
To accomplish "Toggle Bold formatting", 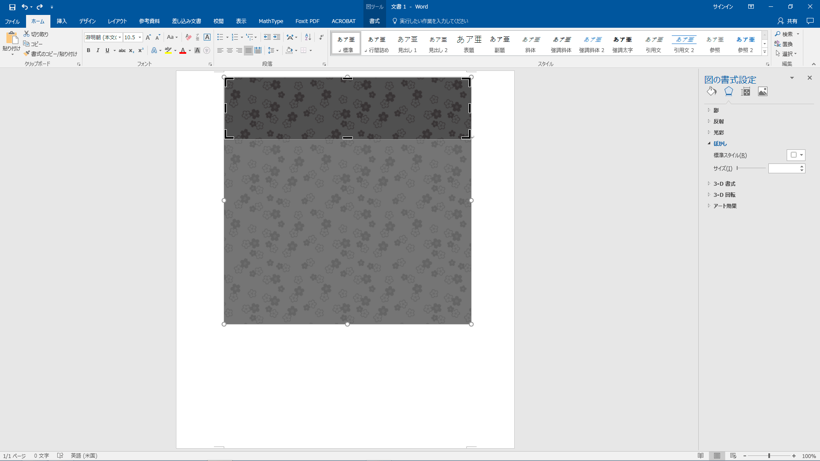I will [x=88, y=50].
